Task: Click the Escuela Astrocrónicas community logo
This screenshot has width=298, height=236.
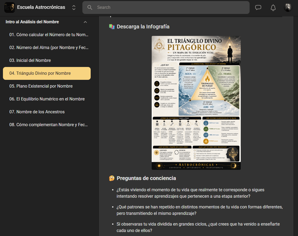Action: click(x=10, y=8)
